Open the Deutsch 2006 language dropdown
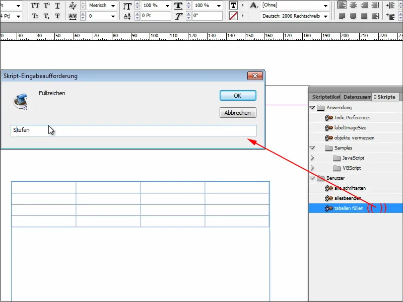Viewport: 403px width, 302px height. (x=325, y=17)
